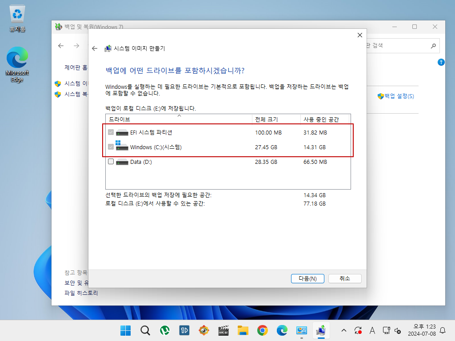Open the notifications bell
Screen dimensions: 455x341
(x=443, y=330)
